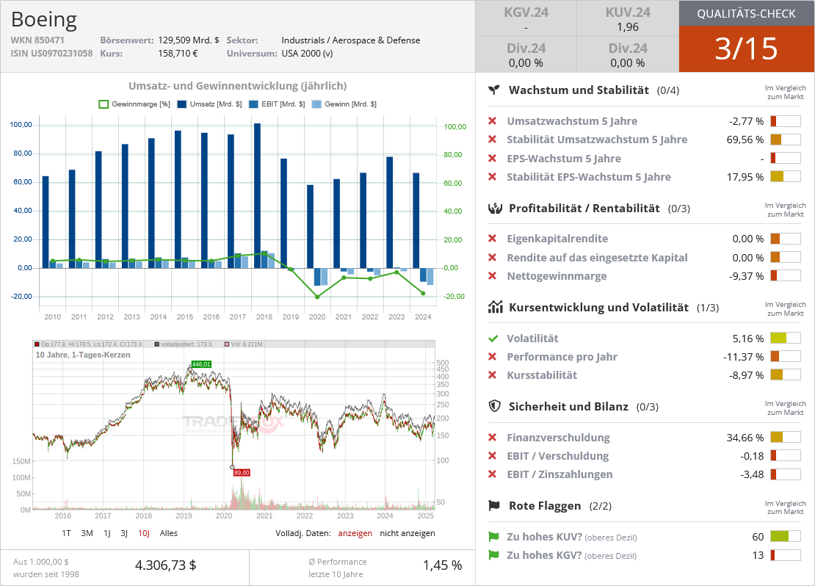Click the WKN 850471 text

pyautogui.click(x=37, y=40)
